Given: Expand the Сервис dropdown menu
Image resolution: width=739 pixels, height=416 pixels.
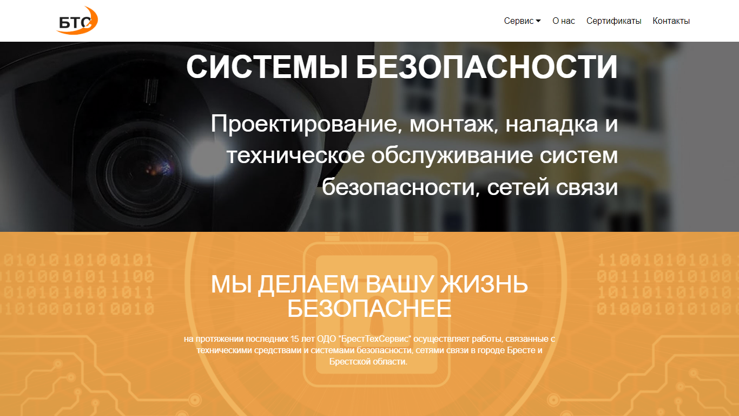Looking at the screenshot, I should 522,21.
